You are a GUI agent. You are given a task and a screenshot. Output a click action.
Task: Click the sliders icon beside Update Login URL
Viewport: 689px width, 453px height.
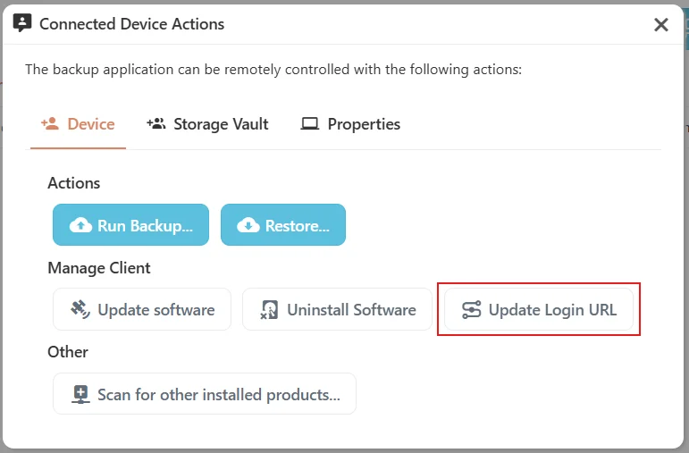tap(472, 309)
